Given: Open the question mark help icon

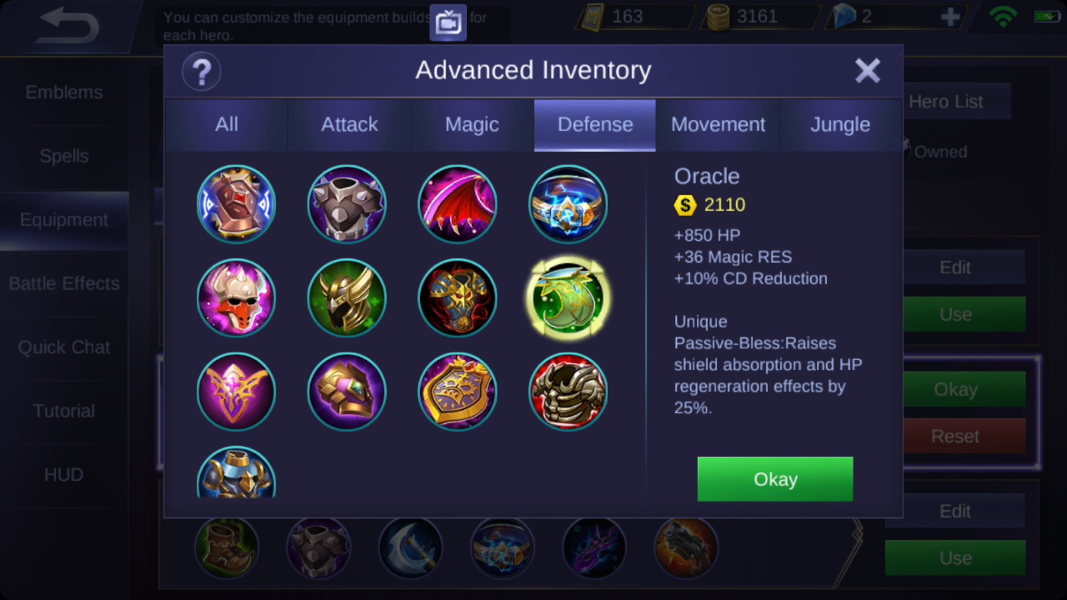Looking at the screenshot, I should coord(201,71).
